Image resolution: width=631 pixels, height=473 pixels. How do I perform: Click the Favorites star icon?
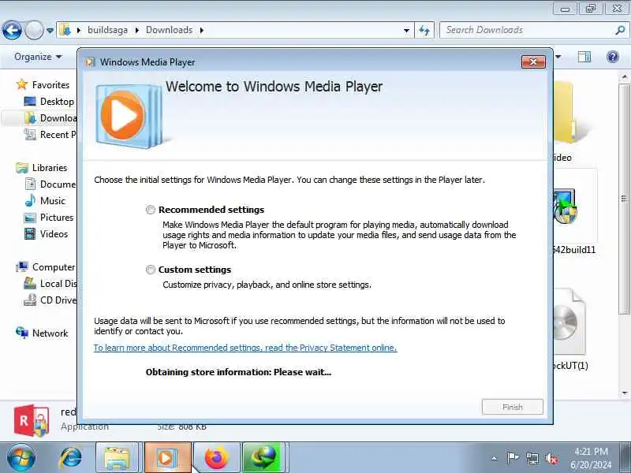click(22, 84)
